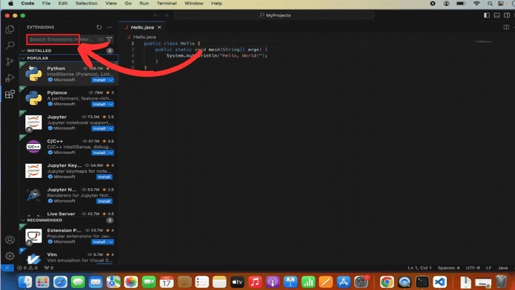Toggle secondary side bar layout icon
The image size is (515, 290).
[507, 15]
